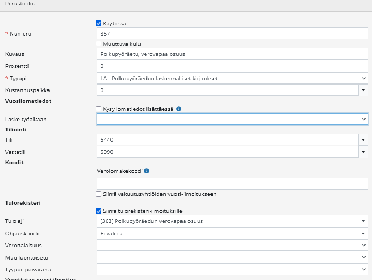Expand the Tili account dropdown arrow
The image size is (372, 280).
click(x=363, y=140)
